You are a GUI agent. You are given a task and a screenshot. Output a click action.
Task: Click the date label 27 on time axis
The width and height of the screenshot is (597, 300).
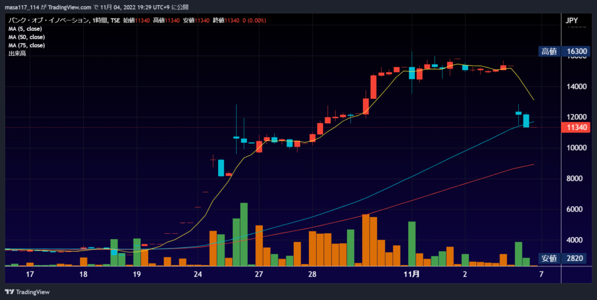pos(259,274)
